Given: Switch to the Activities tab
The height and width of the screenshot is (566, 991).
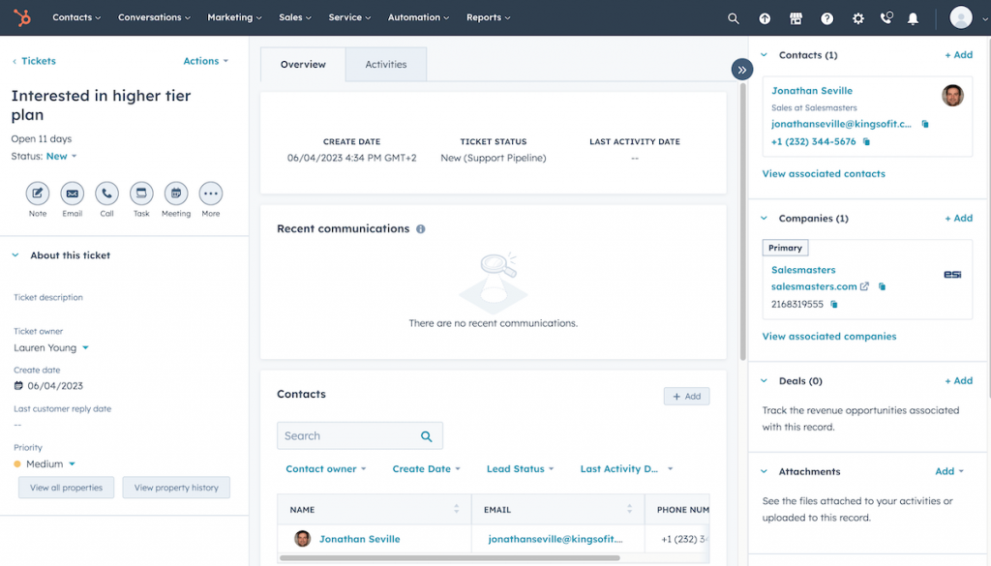Looking at the screenshot, I should (385, 64).
